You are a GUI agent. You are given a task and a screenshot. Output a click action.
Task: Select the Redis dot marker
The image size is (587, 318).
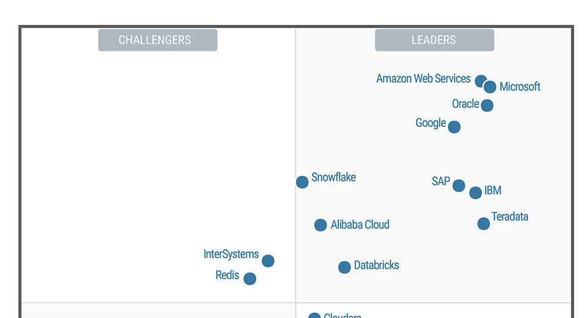pyautogui.click(x=249, y=279)
